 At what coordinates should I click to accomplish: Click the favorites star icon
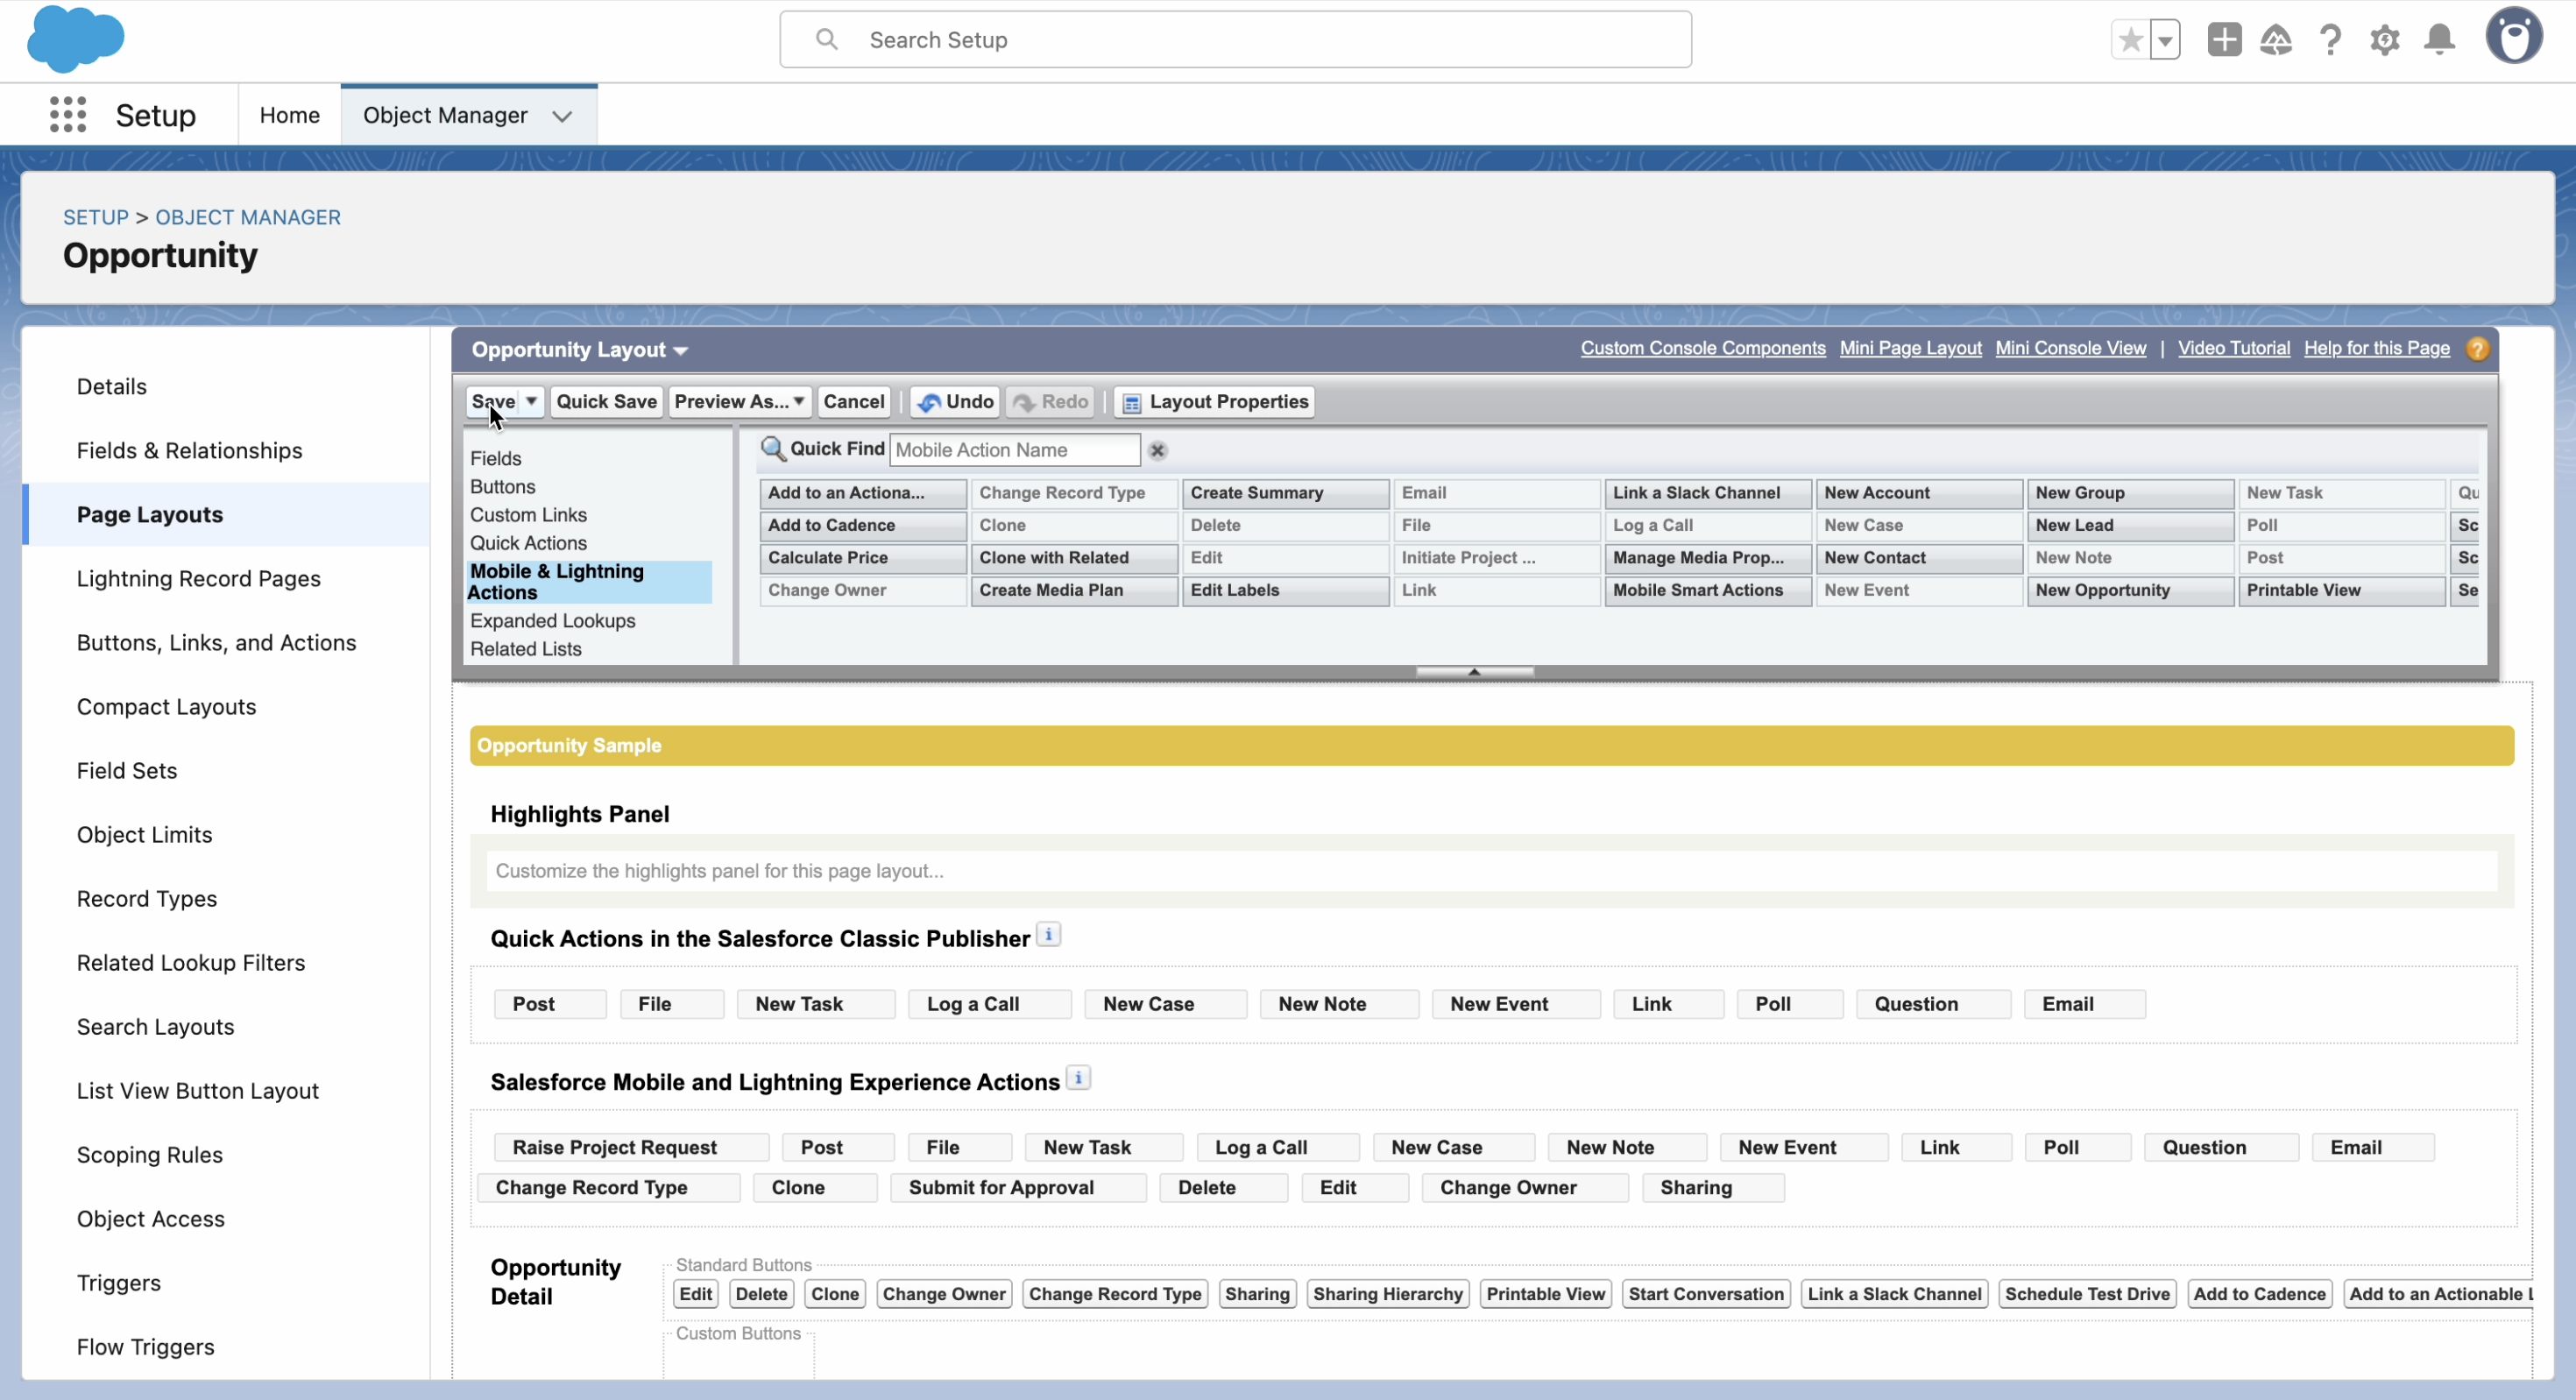click(2130, 40)
